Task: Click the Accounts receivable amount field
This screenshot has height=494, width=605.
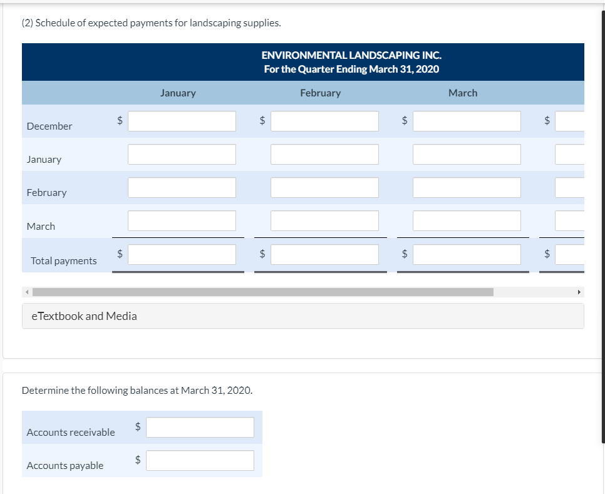Action: [199, 427]
